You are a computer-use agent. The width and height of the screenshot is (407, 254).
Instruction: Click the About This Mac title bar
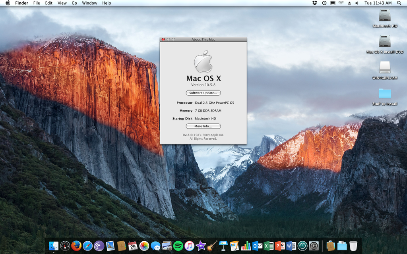(203, 39)
